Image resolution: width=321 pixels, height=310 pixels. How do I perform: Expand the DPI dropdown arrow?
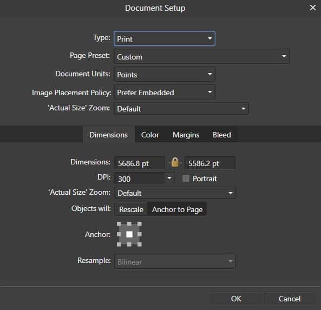click(x=169, y=178)
